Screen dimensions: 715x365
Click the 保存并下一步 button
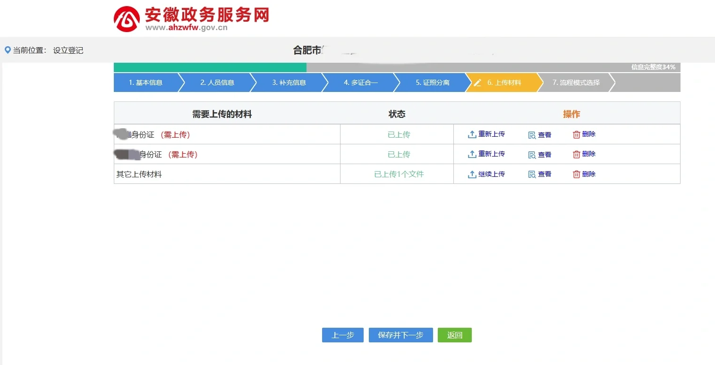point(400,335)
